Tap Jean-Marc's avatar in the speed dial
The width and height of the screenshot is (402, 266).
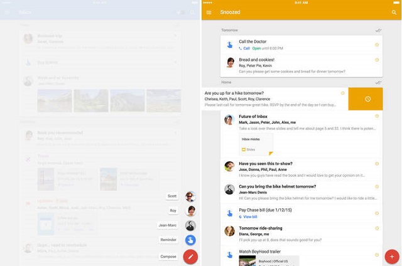tap(190, 226)
